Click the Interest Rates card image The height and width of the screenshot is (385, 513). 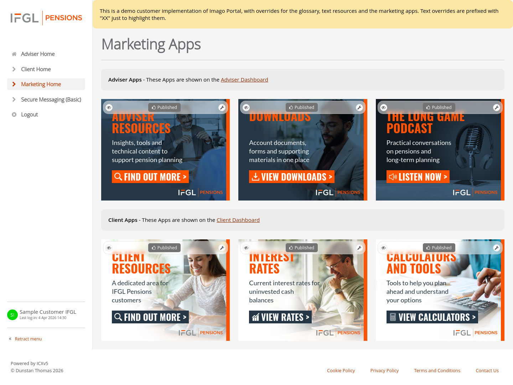[x=302, y=290]
